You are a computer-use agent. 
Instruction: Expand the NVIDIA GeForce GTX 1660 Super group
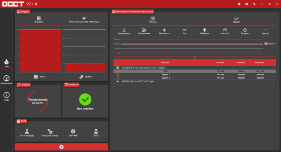coord(274,81)
